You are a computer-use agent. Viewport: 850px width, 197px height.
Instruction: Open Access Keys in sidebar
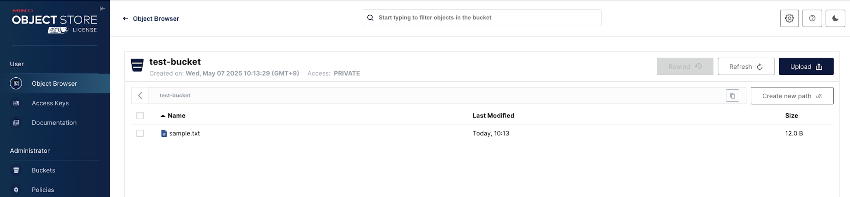tap(50, 103)
